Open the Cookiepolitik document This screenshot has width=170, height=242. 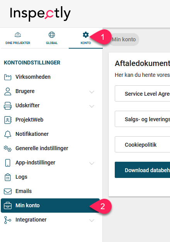point(142,144)
